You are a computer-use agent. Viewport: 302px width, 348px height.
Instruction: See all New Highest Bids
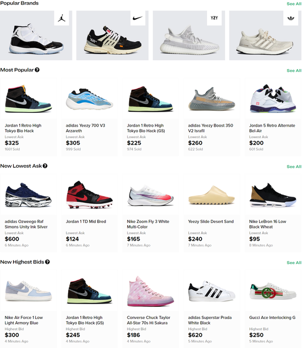294,263
